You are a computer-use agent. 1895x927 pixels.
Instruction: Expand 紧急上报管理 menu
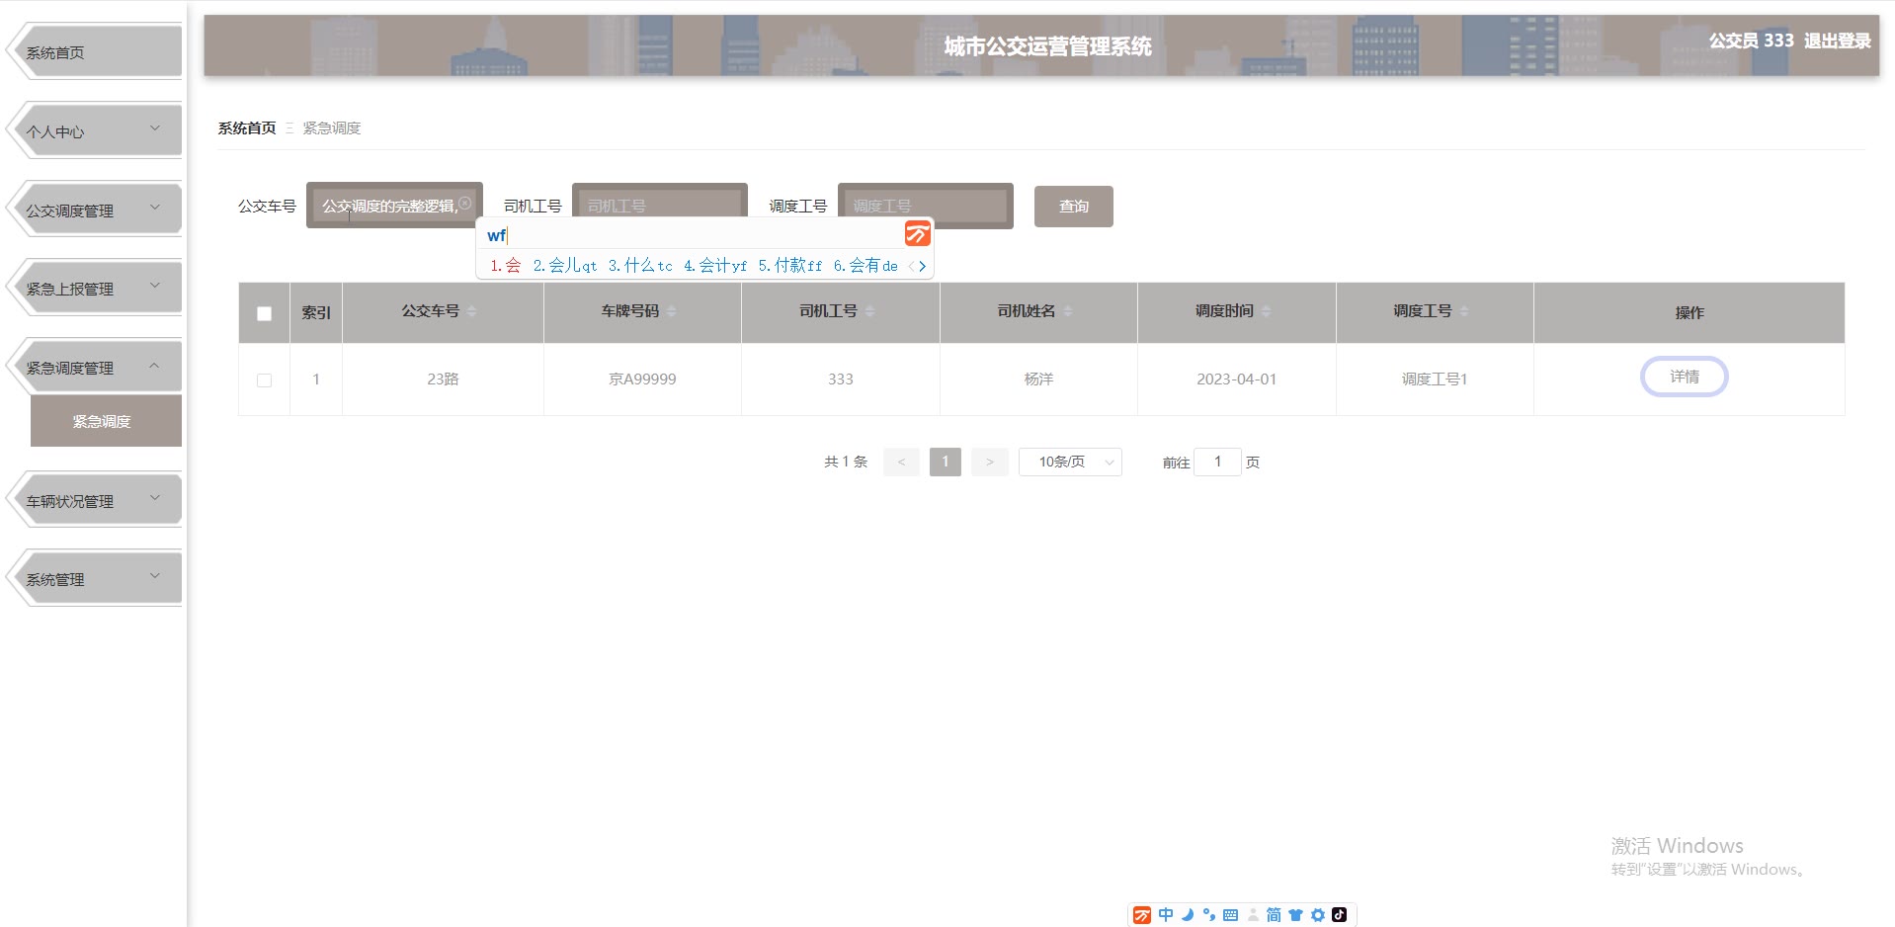[95, 288]
